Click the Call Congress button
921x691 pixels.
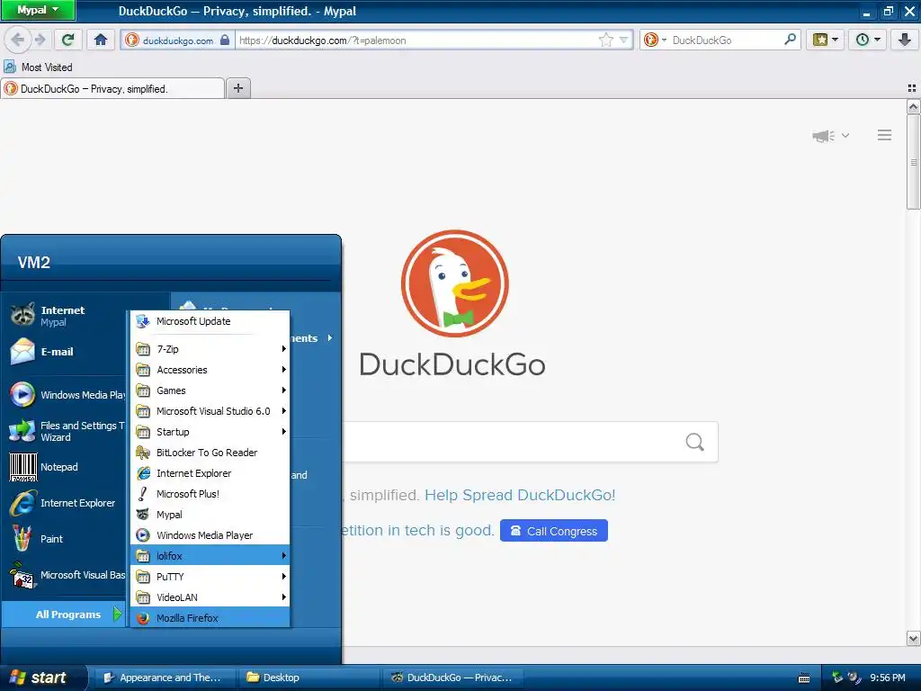(554, 531)
